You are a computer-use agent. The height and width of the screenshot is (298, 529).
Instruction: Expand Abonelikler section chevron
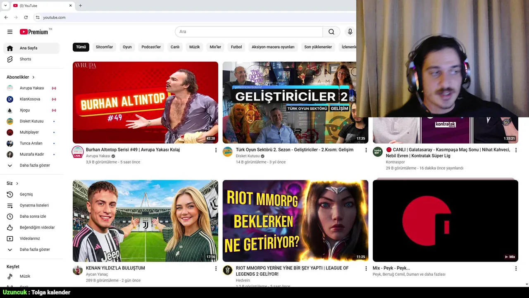coord(33,77)
